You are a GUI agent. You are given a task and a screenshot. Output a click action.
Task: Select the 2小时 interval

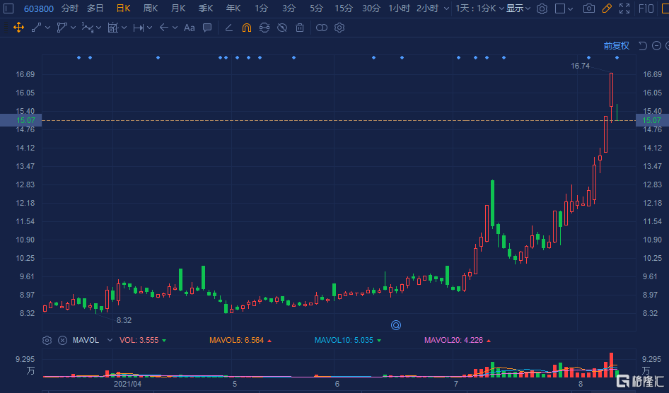click(x=428, y=8)
